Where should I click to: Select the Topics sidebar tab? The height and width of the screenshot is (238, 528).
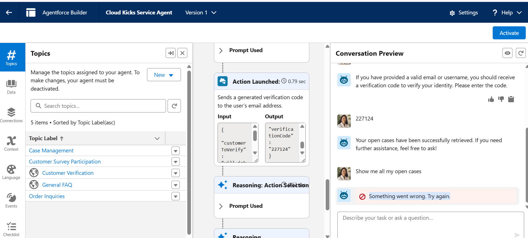coord(11,57)
